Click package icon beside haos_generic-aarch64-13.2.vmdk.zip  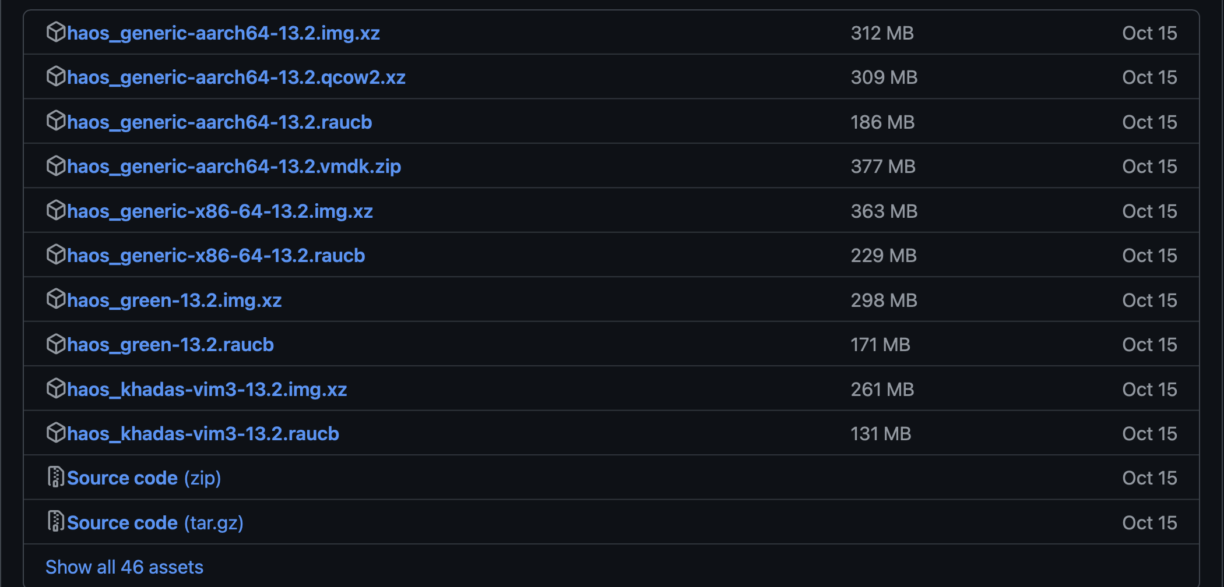[55, 165]
